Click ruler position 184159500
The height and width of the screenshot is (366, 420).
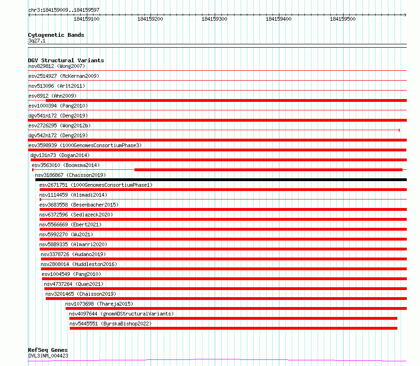[x=343, y=19]
